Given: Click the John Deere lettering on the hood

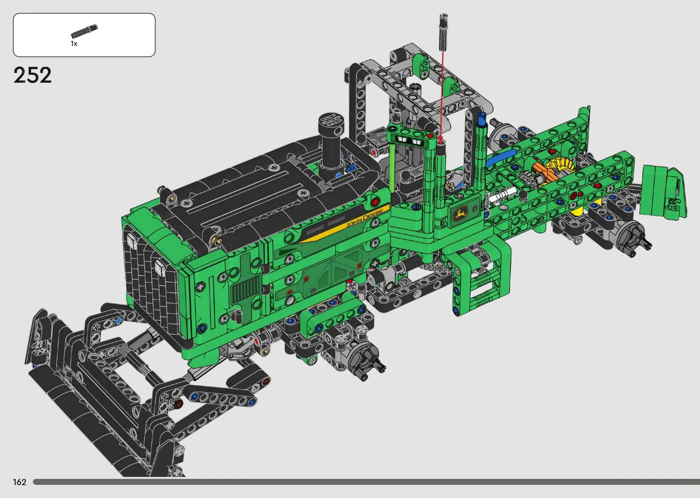Looking at the screenshot, I should 364,218.
